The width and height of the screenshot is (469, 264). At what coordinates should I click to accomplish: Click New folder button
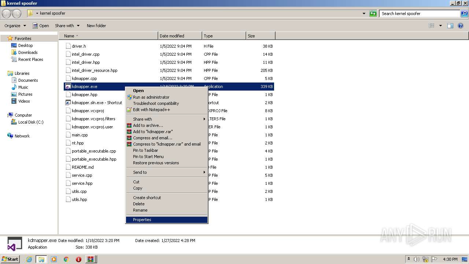[96, 26]
